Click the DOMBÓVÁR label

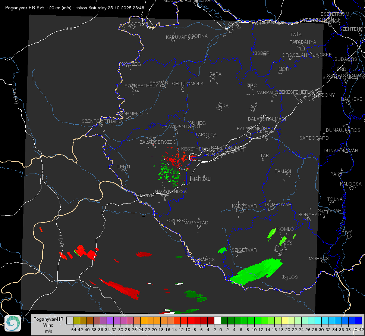click(x=278, y=205)
